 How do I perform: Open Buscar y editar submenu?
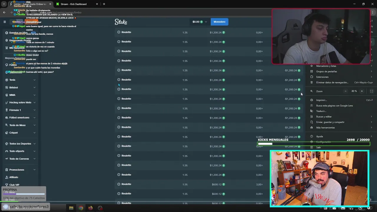tap(342, 117)
